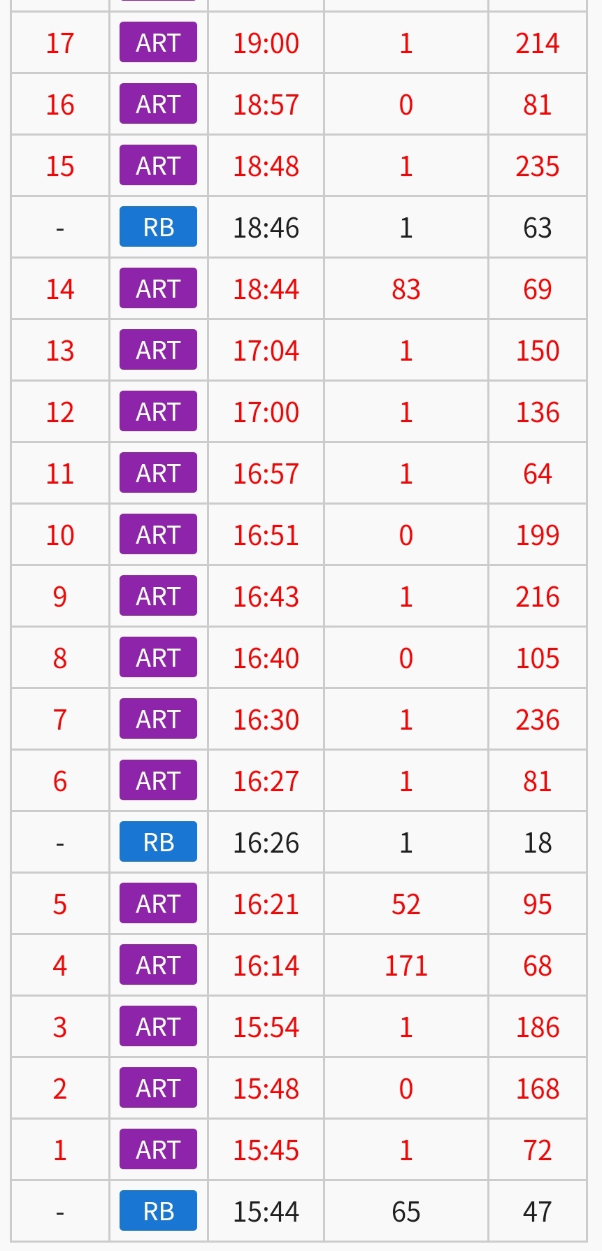Screen dimensions: 602x1251
Task: Click the value 171 in row 4
Action: click(x=406, y=965)
